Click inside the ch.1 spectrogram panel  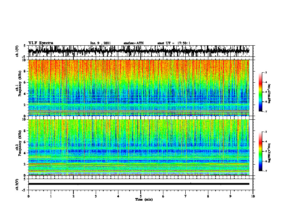[x=139, y=88]
